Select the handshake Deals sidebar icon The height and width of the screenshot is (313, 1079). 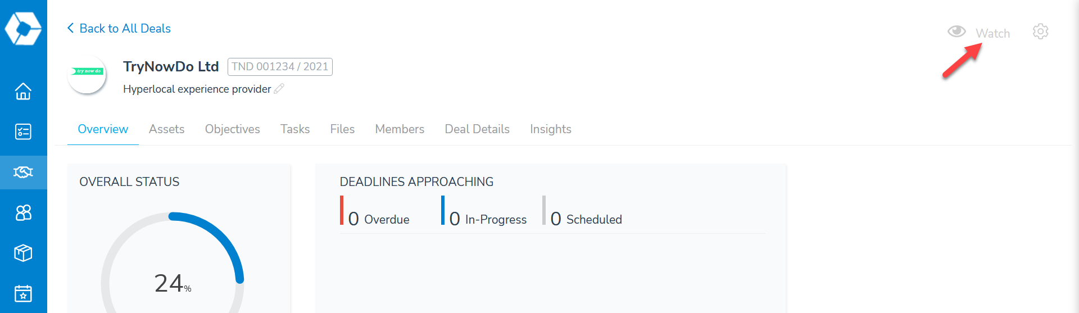point(23,172)
